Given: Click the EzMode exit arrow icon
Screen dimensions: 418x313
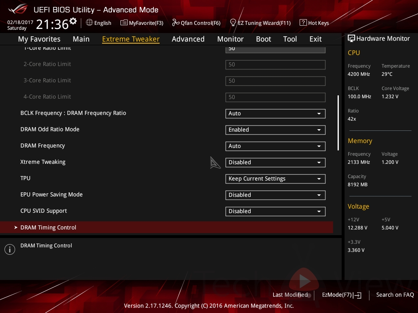Looking at the screenshot, I should click(357, 295).
